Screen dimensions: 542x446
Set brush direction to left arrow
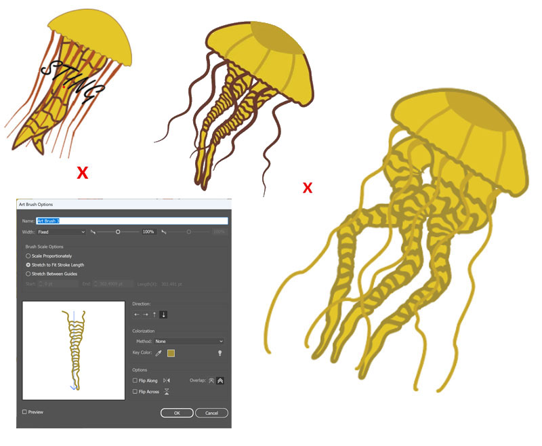point(136,315)
